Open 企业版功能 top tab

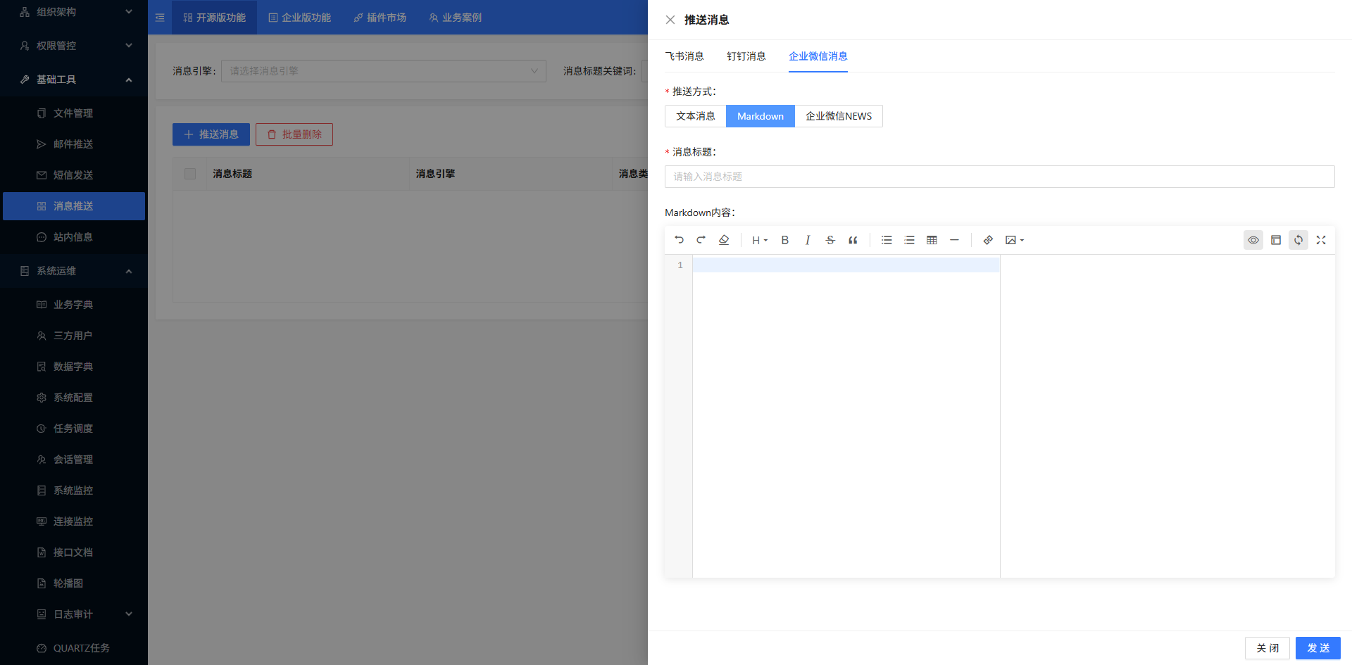click(299, 18)
